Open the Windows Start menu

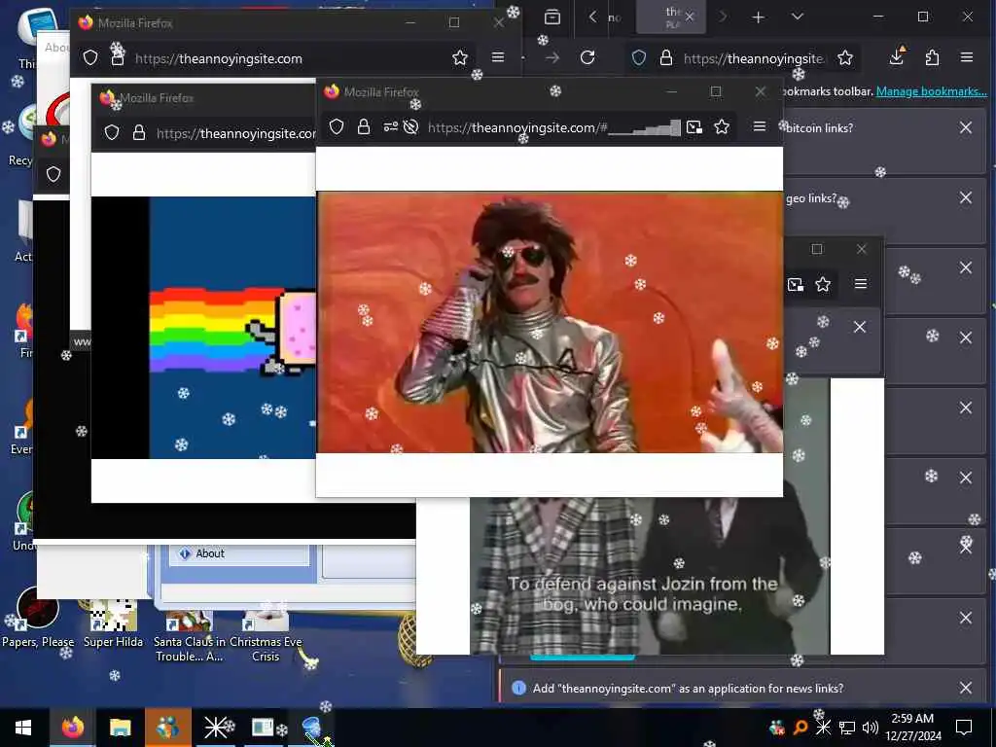23,728
